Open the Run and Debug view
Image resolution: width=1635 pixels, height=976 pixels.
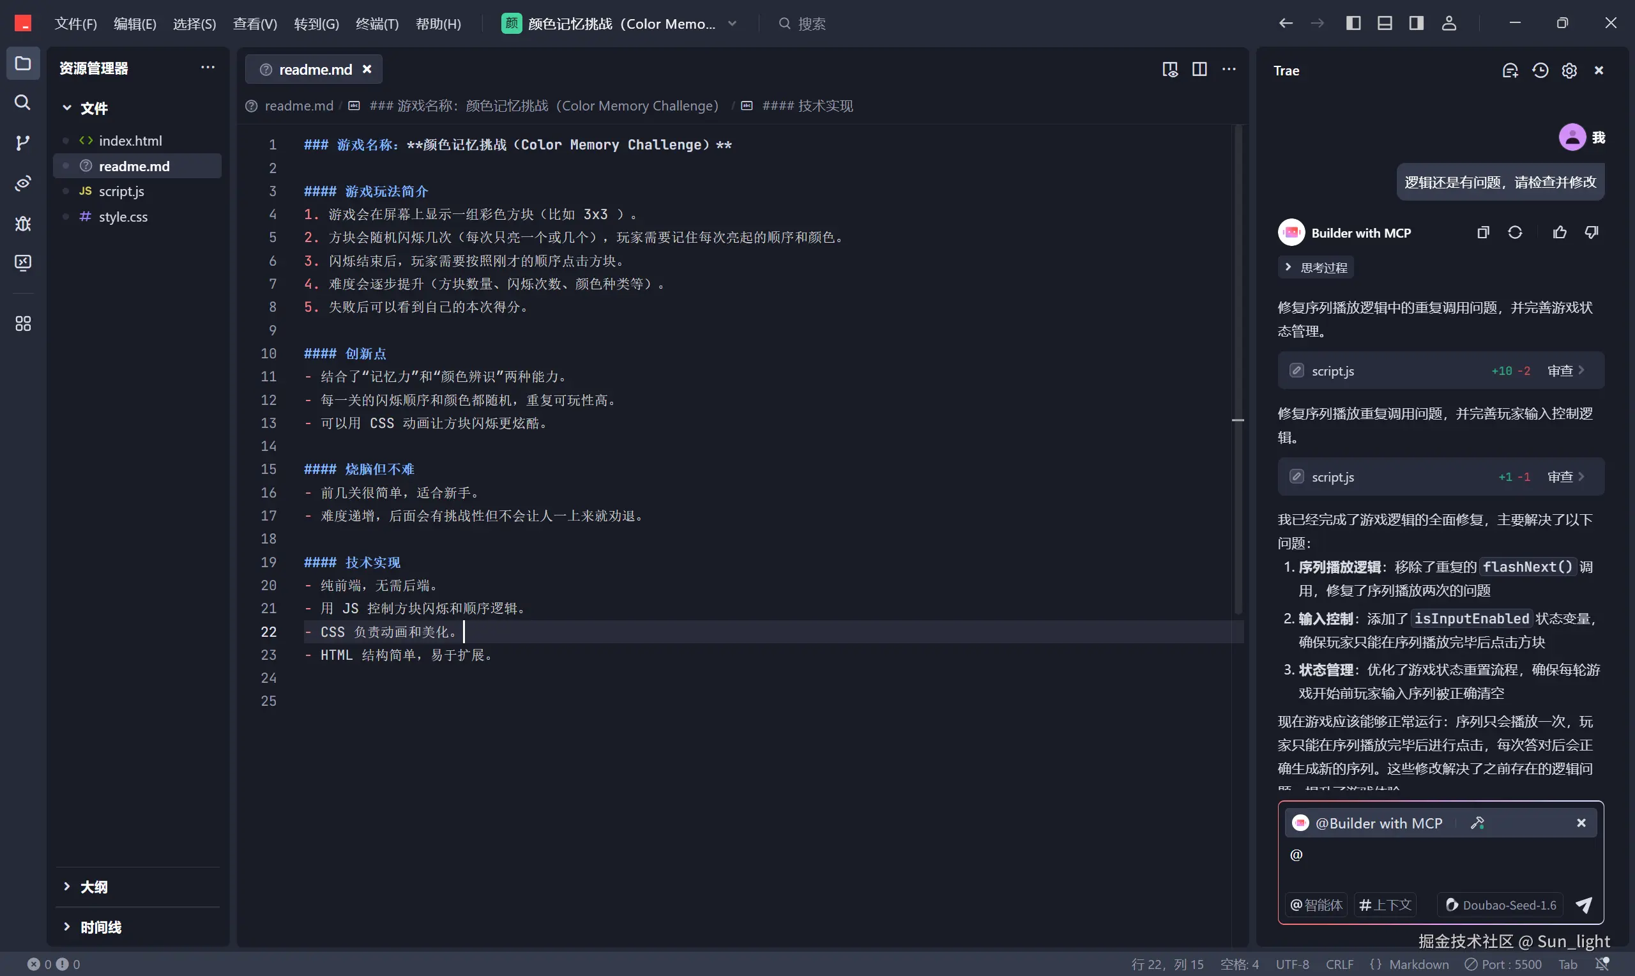[x=22, y=224]
